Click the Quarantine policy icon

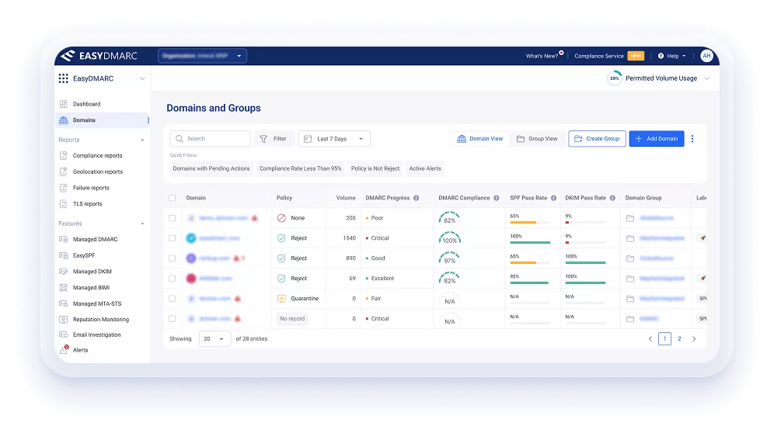click(281, 299)
